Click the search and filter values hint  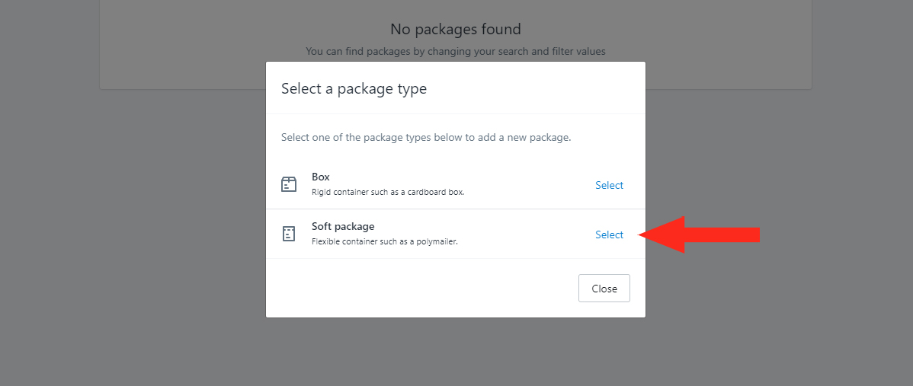pyautogui.click(x=455, y=51)
